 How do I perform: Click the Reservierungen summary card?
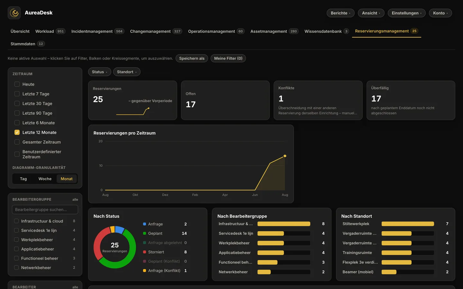(x=132, y=101)
